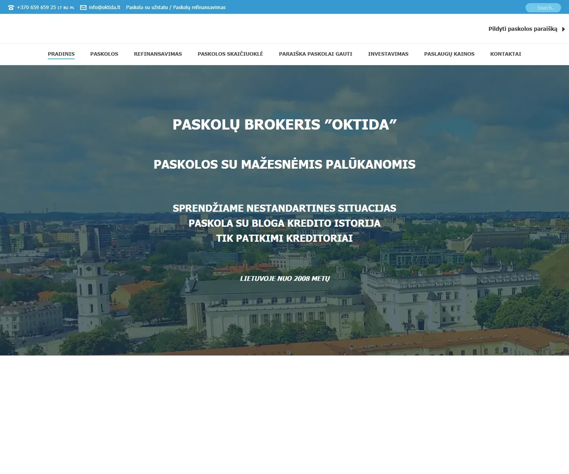Click text LIETUVOJE NUO 2008 METŲ
This screenshot has height=474, width=569.
[x=284, y=278]
